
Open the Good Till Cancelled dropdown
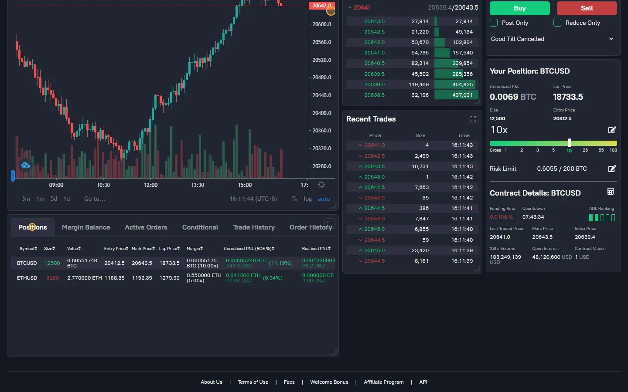coord(553,39)
